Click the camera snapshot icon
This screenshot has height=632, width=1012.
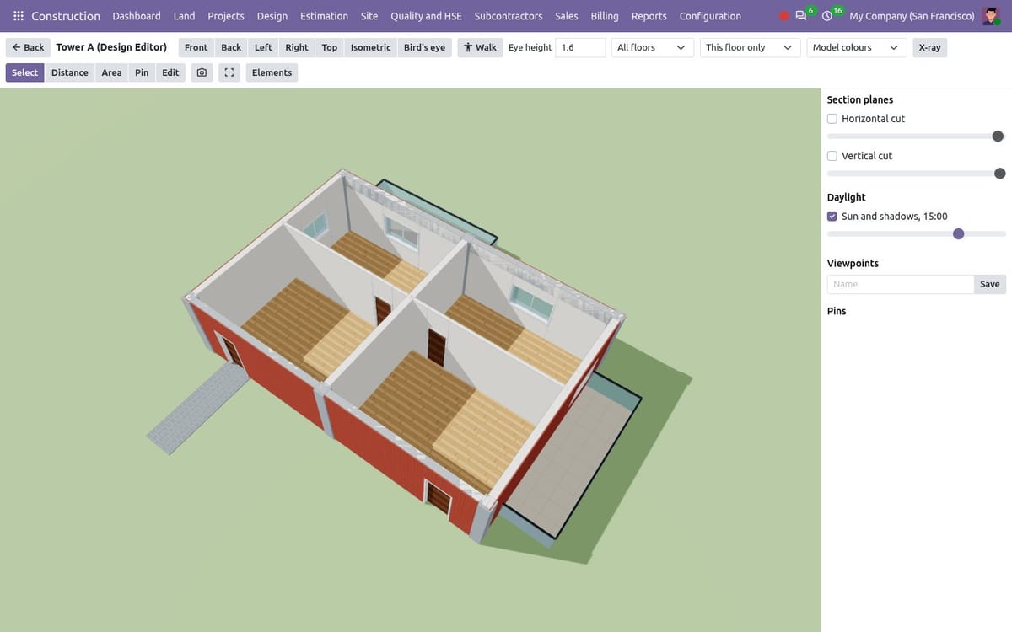click(x=202, y=72)
